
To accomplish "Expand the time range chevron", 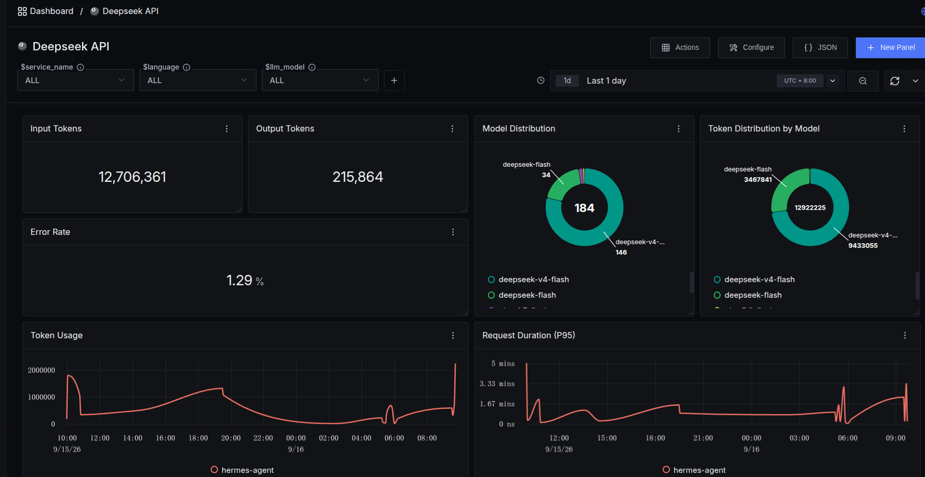I will click(x=832, y=81).
